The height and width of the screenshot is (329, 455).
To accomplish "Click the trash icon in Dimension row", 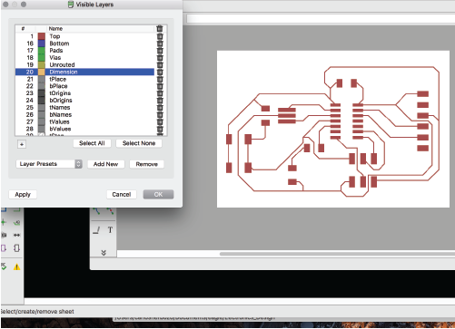I will [160, 72].
